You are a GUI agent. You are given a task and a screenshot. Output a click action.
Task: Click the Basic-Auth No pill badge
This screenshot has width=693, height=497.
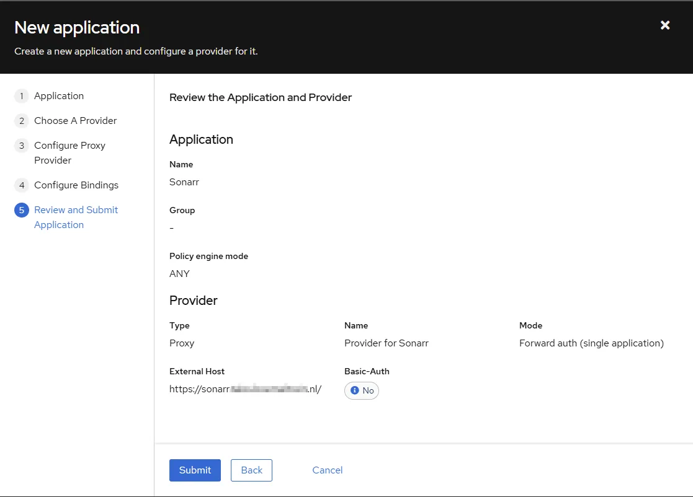362,390
